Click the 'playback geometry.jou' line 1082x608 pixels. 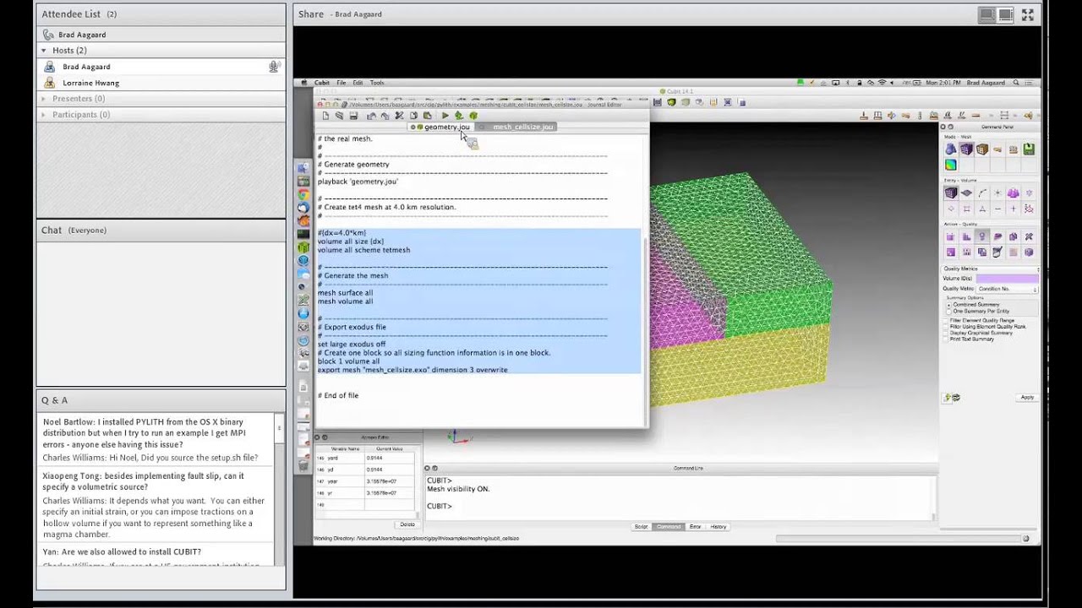[x=358, y=182]
